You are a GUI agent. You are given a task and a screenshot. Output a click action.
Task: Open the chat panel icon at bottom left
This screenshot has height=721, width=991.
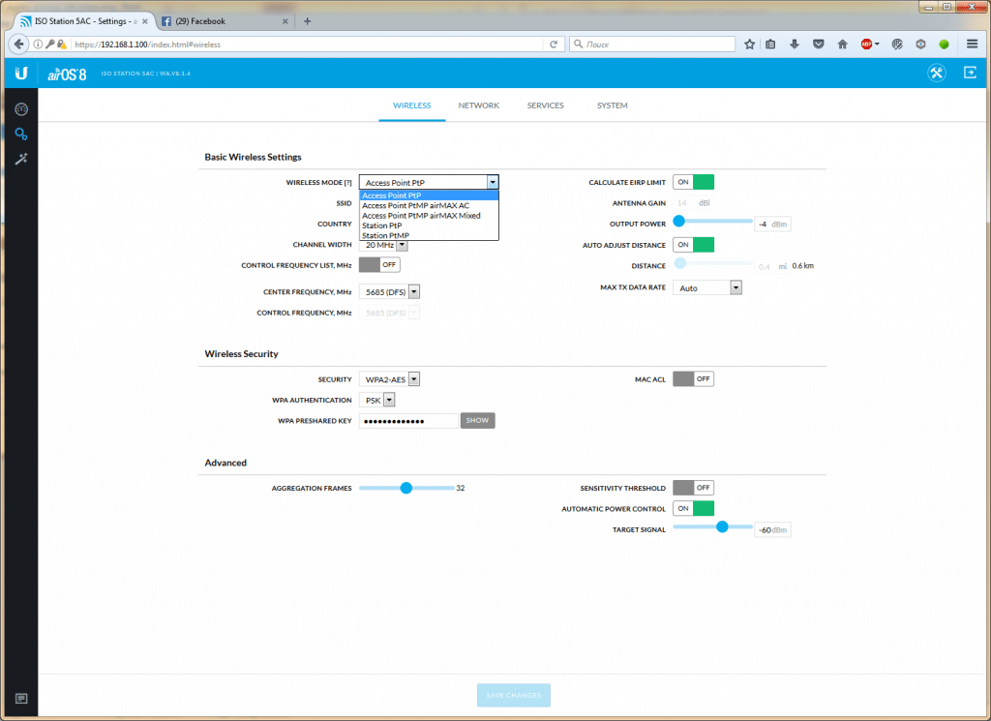[20, 699]
